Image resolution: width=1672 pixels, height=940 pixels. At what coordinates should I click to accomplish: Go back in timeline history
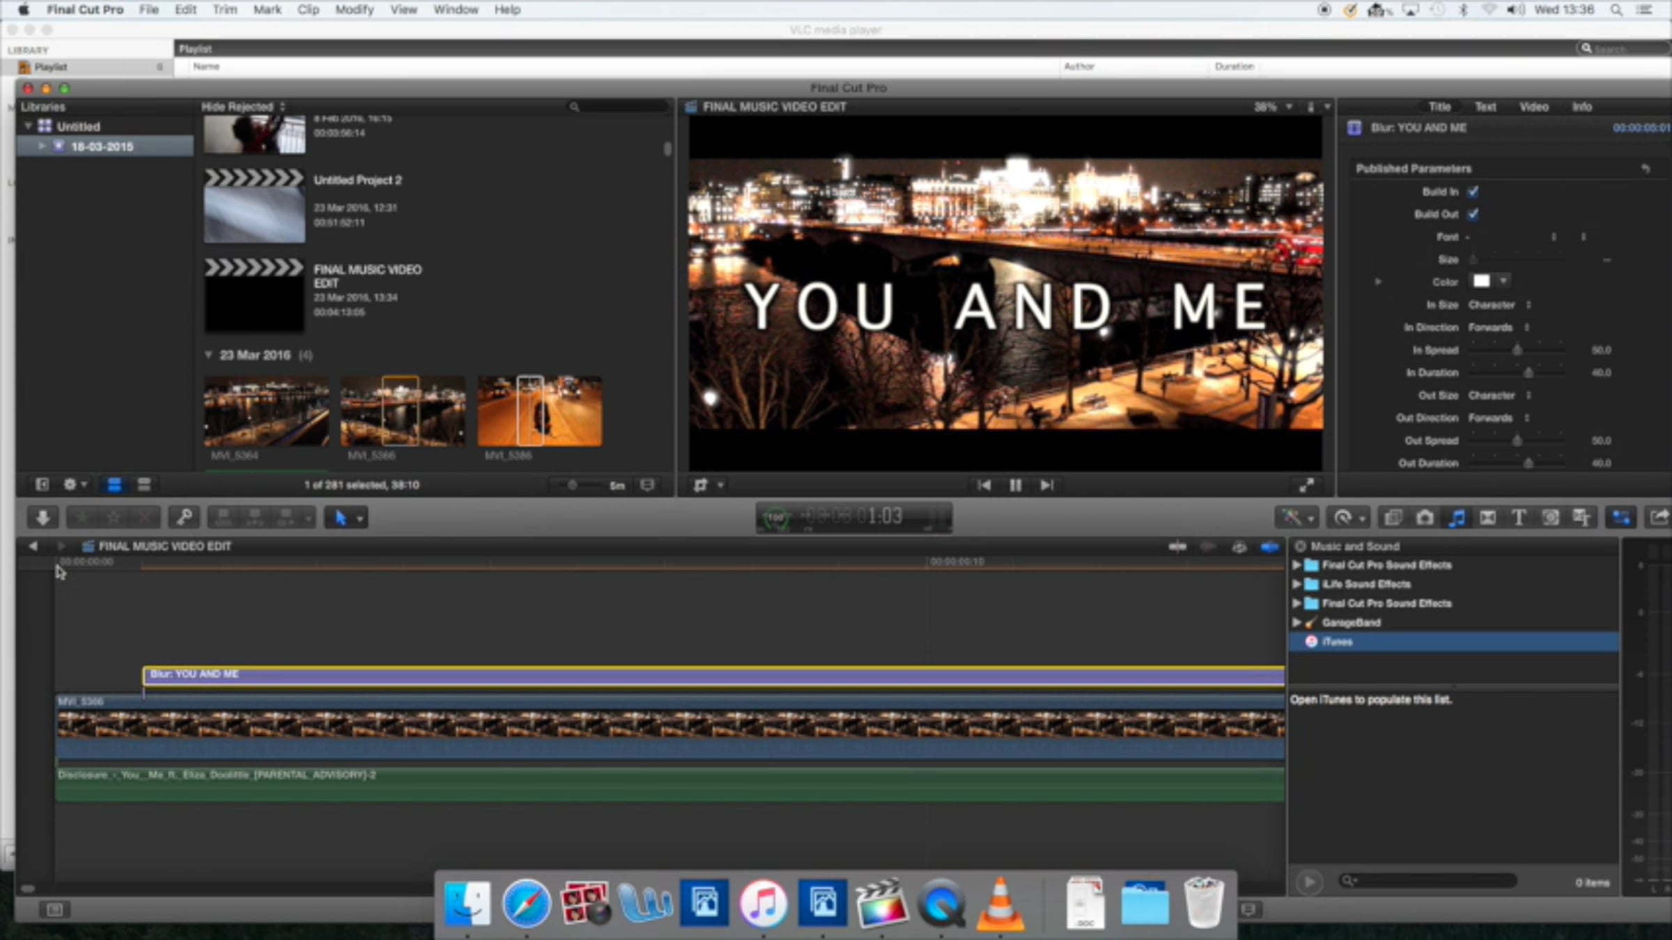pyautogui.click(x=33, y=546)
